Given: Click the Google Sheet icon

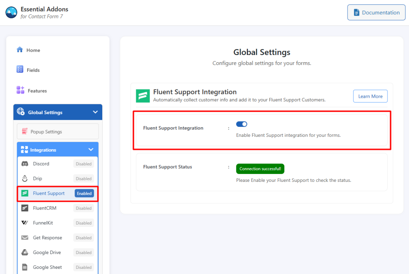Looking at the screenshot, I should pyautogui.click(x=25, y=267).
